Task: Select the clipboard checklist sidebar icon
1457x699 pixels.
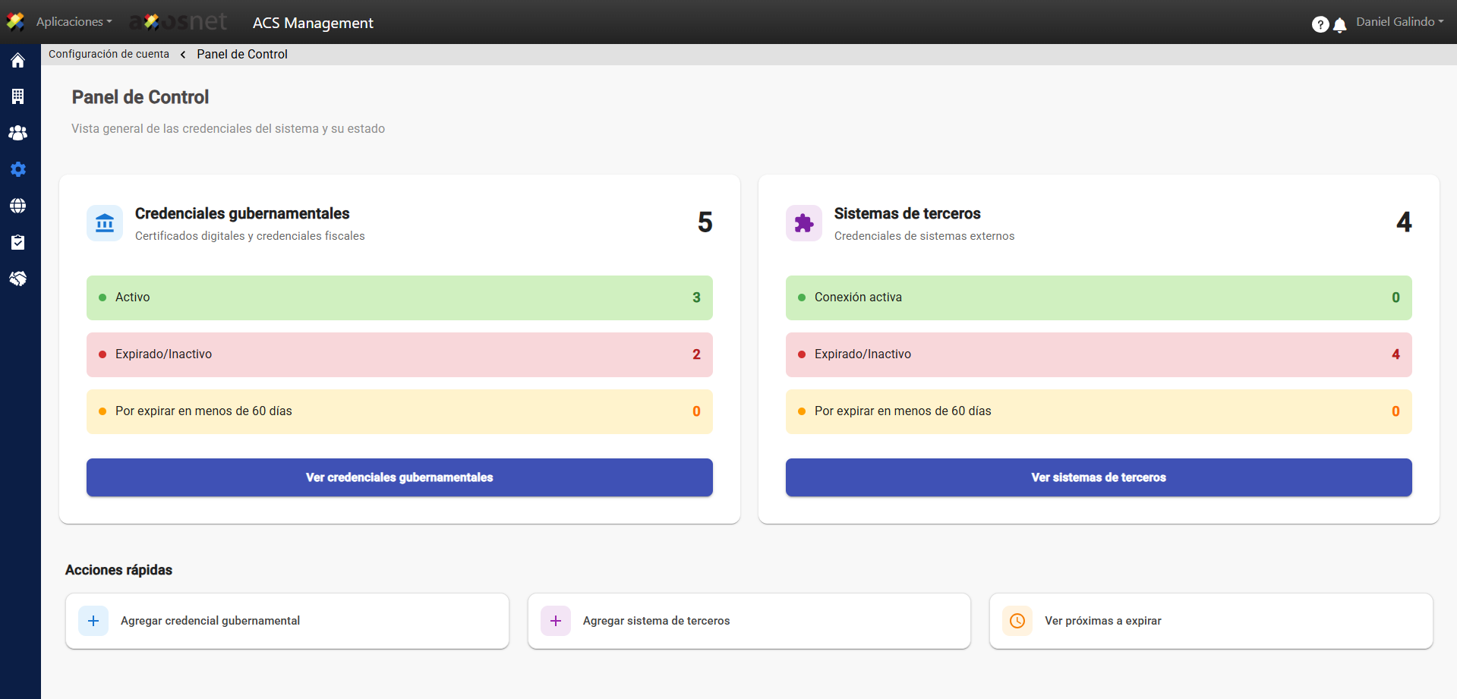Action: pos(17,242)
